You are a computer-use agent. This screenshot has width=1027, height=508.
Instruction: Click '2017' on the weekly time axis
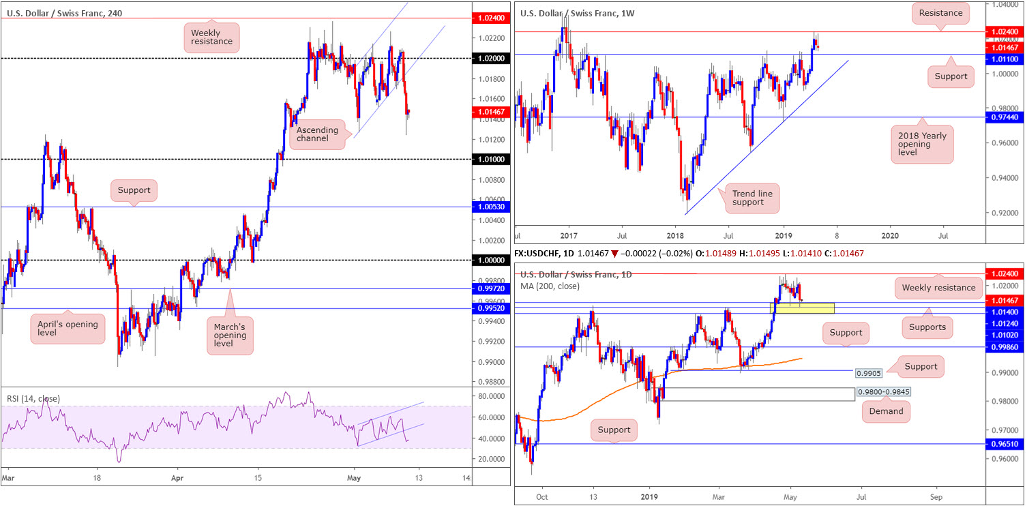tap(568, 235)
